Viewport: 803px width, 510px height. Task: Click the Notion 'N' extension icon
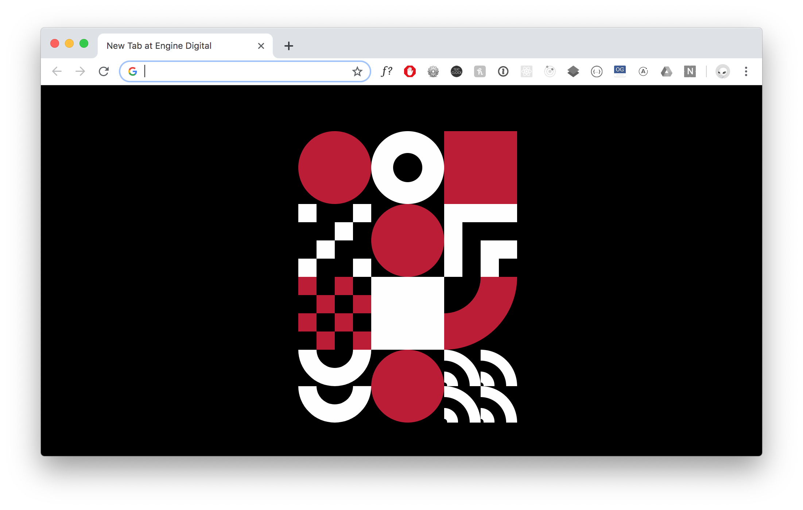pyautogui.click(x=690, y=71)
